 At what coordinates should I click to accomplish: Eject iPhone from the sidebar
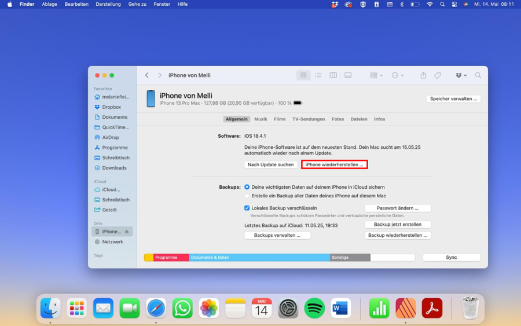pyautogui.click(x=127, y=232)
